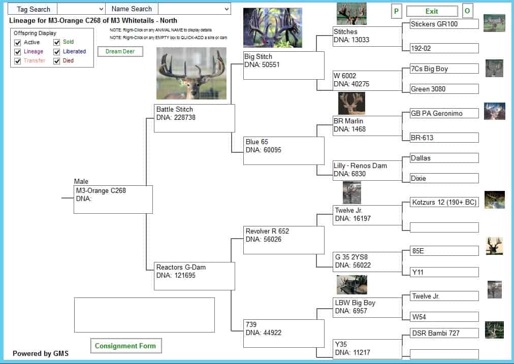This screenshot has width=514, height=364.
Task: Toggle the Sold offspring checkbox
Action: pyautogui.click(x=57, y=43)
